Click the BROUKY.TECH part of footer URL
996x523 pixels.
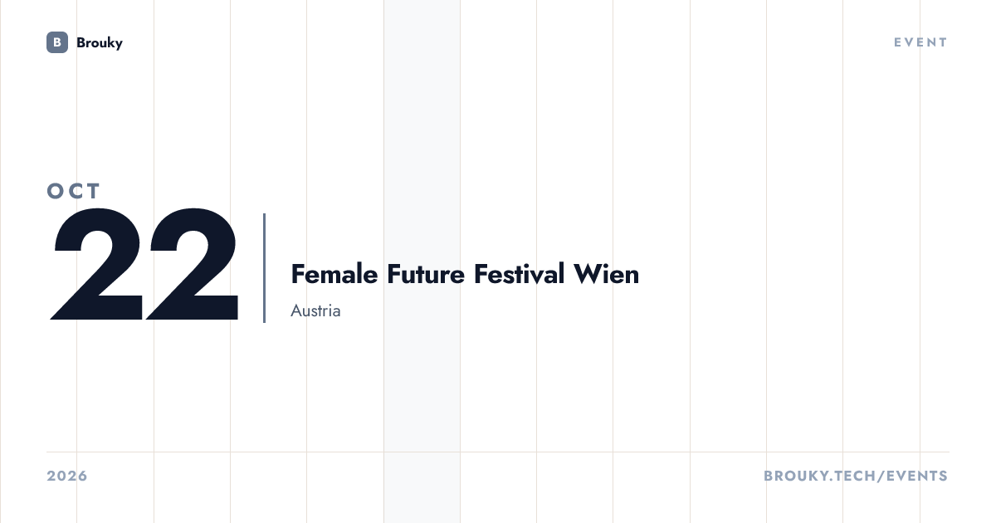[818, 477]
